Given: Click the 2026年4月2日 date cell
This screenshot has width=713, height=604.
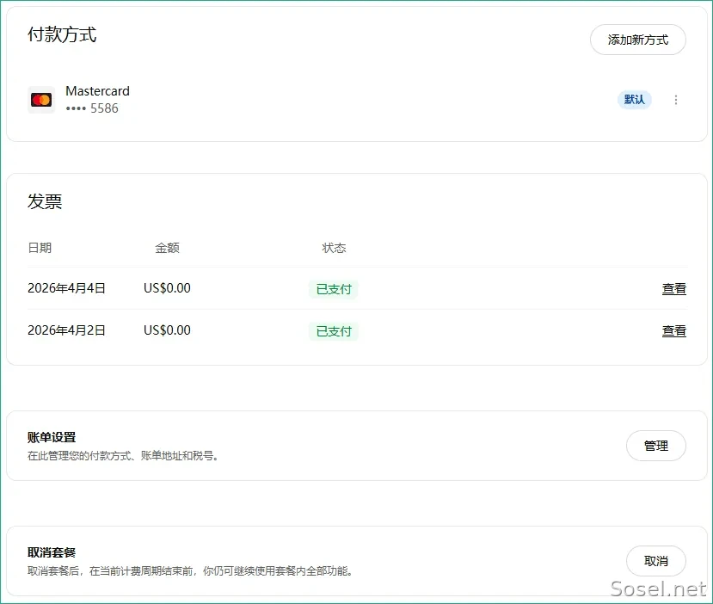Looking at the screenshot, I should pyautogui.click(x=66, y=330).
